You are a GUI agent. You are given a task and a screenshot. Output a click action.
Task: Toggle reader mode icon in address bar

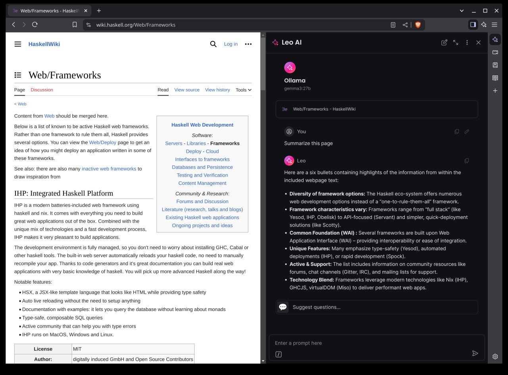point(393,25)
